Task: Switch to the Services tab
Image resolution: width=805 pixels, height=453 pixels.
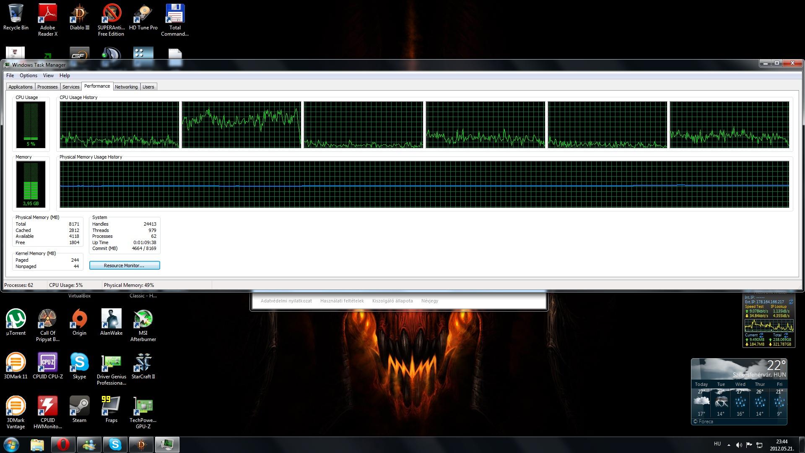Action: (71, 87)
